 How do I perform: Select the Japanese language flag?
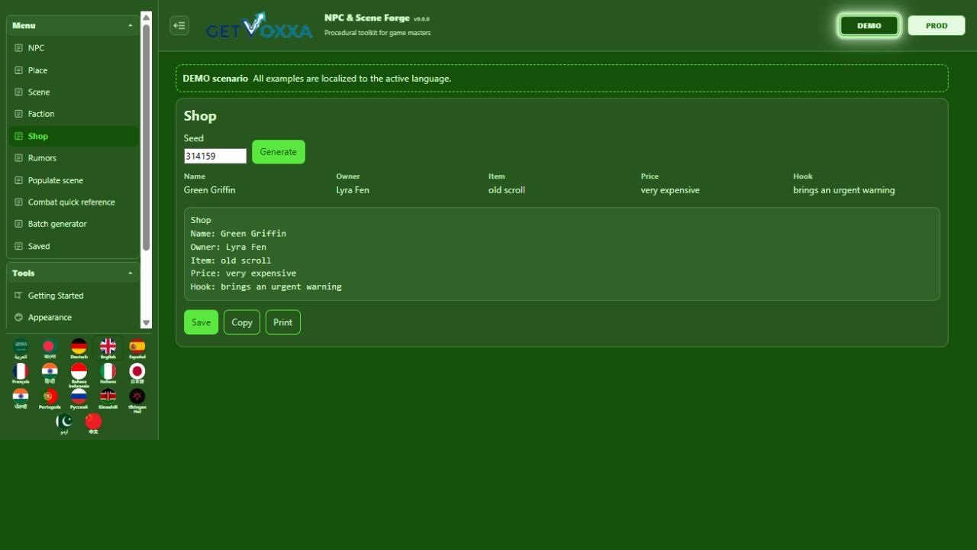tap(137, 374)
